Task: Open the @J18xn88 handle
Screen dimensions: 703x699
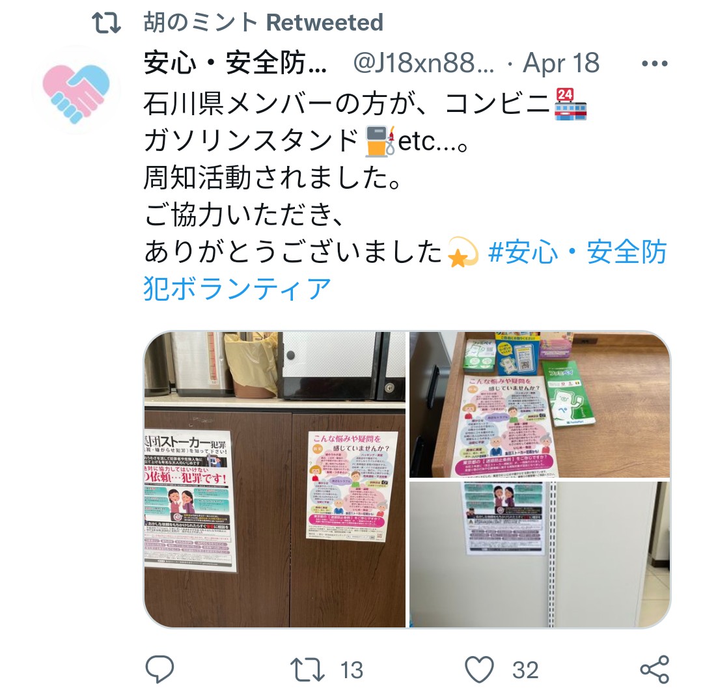Action: click(423, 62)
